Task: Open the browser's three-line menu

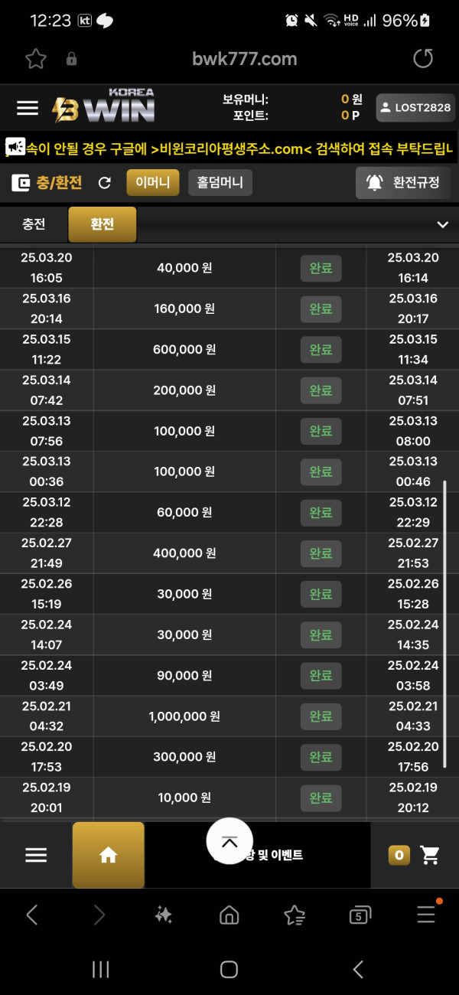Action: click(x=426, y=915)
